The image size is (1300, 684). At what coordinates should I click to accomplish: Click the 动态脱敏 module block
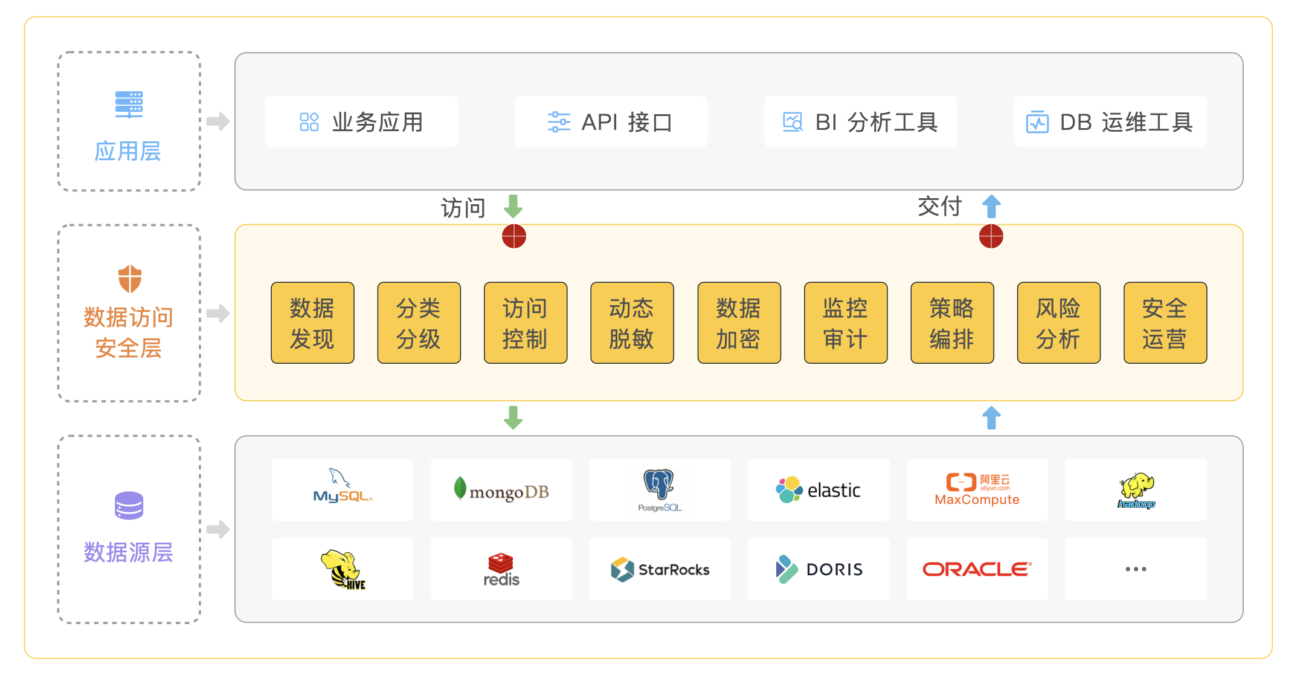[632, 323]
